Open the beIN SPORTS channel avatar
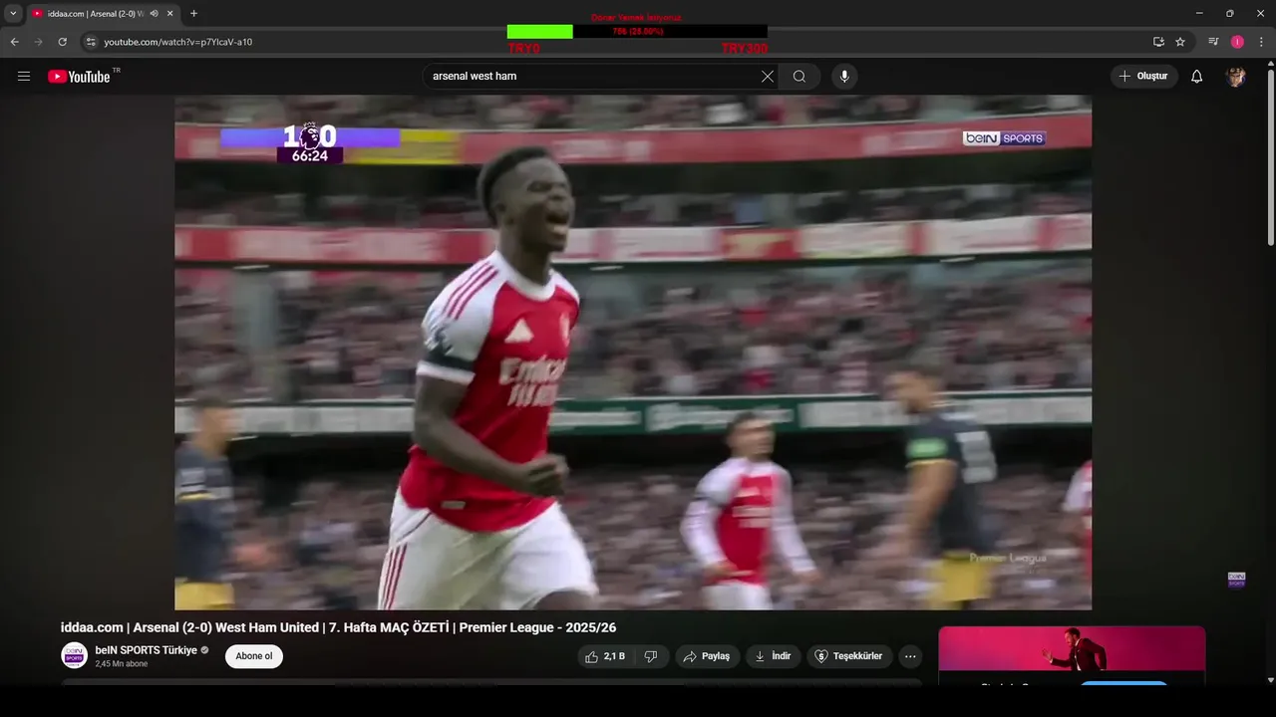The image size is (1276, 717). click(74, 655)
